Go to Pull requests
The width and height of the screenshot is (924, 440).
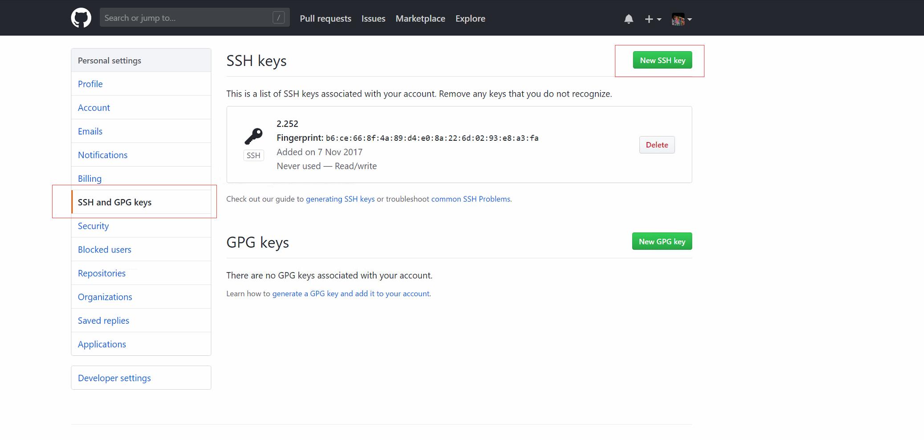pyautogui.click(x=326, y=19)
